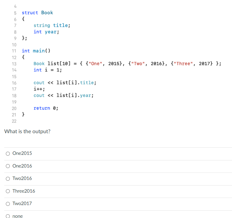
Task: Click the 'int i = 1;' code line
Action: coord(48,70)
